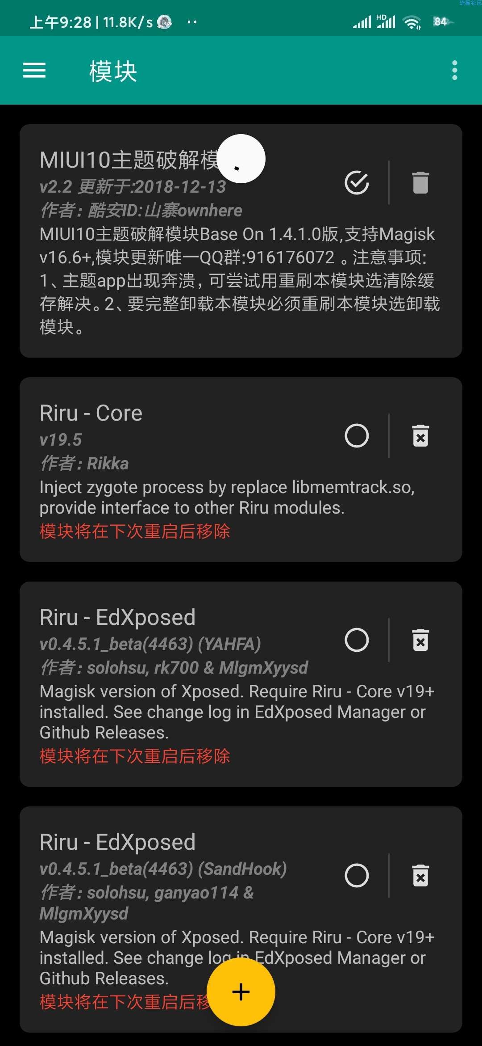Undo removal of Riru - Core
The height and width of the screenshot is (1046, 482).
pyautogui.click(x=420, y=436)
